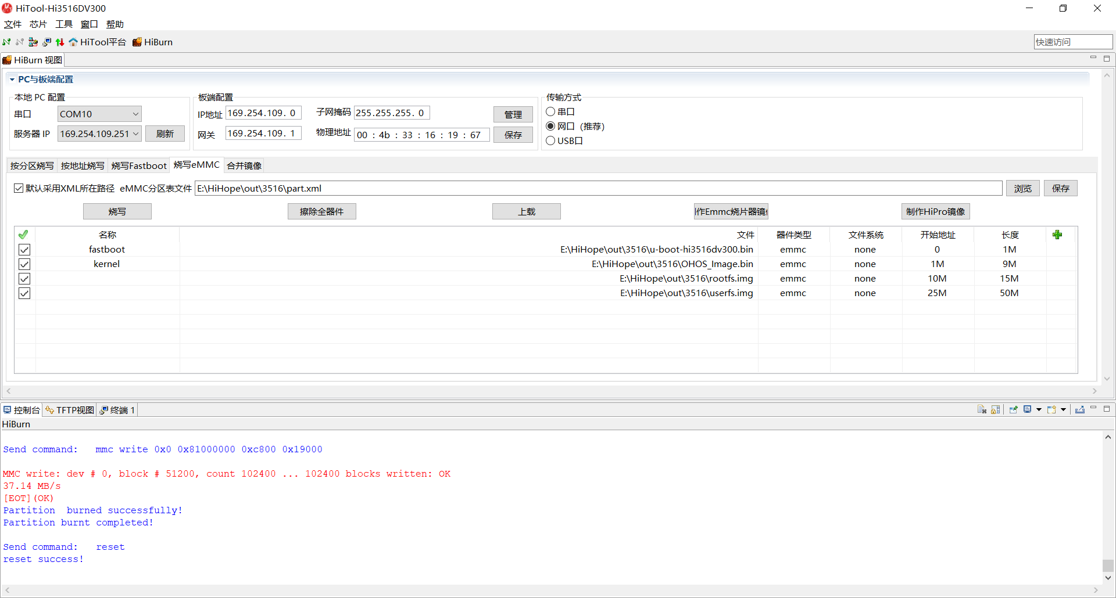Open the 芯片 menu
Screen dimensions: 1116x598
(x=38, y=24)
